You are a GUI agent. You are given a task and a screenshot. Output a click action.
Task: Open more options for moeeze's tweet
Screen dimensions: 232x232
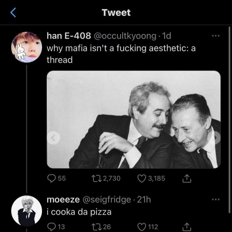(216, 199)
